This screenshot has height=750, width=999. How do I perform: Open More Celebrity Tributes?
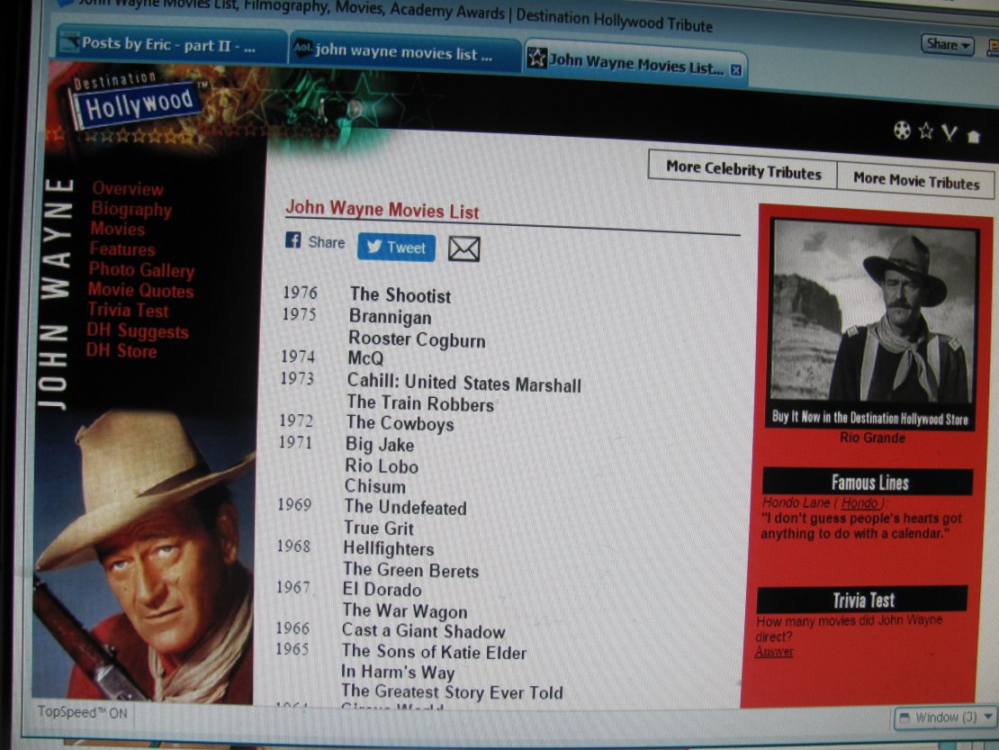(x=742, y=170)
